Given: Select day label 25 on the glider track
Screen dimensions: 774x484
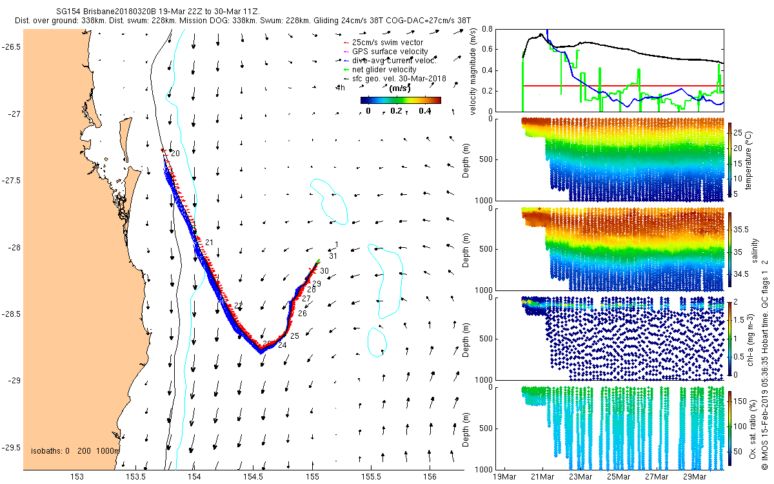Looking at the screenshot, I should 295,336.
